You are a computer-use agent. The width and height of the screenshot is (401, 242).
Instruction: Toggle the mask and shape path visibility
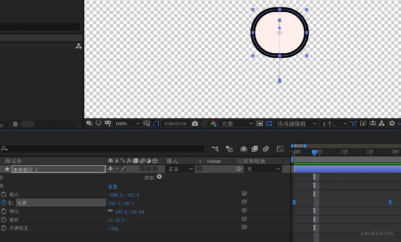click(156, 124)
